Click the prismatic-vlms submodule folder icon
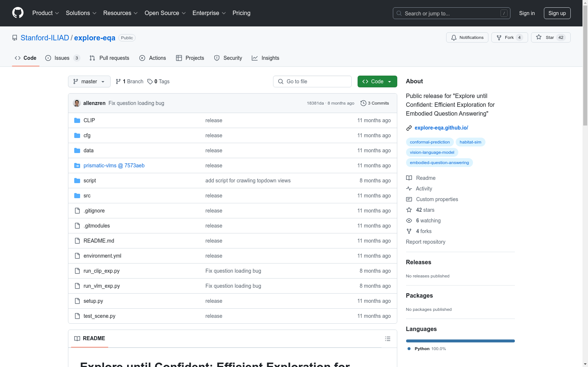This screenshot has width=588, height=367. [77, 166]
